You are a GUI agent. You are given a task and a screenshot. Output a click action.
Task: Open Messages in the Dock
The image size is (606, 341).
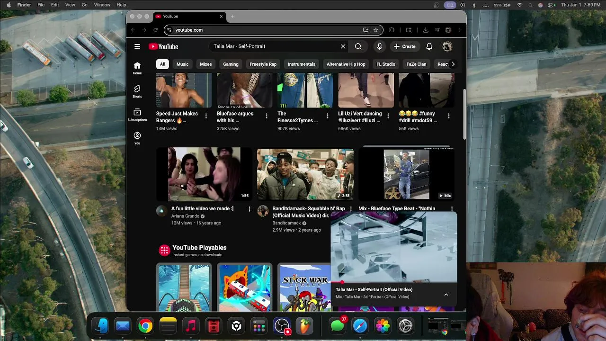point(337,326)
